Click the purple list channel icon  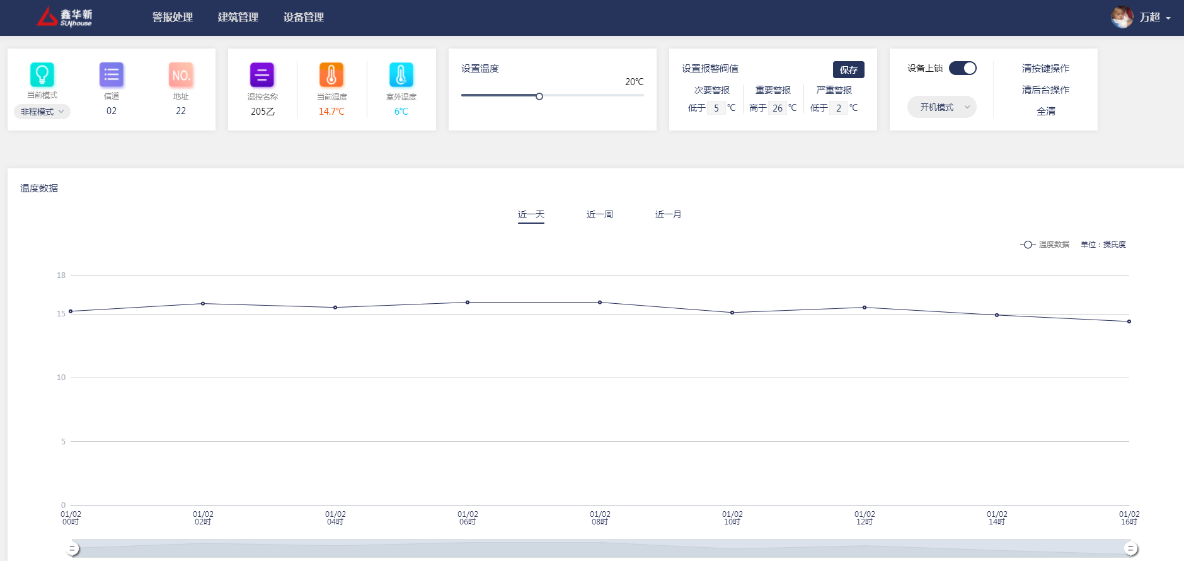click(x=112, y=75)
